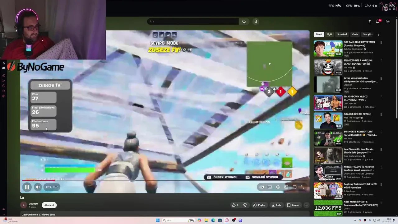Image resolution: width=398 pixels, height=224 pixels.
Task: Open the player icon in Opera sidebar
Action: 4,76
